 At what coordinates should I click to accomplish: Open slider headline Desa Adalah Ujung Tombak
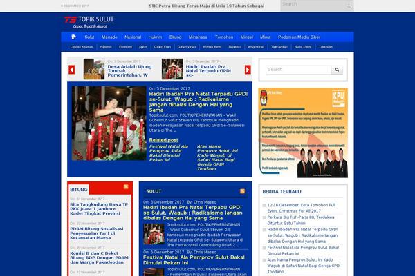coord(130,71)
